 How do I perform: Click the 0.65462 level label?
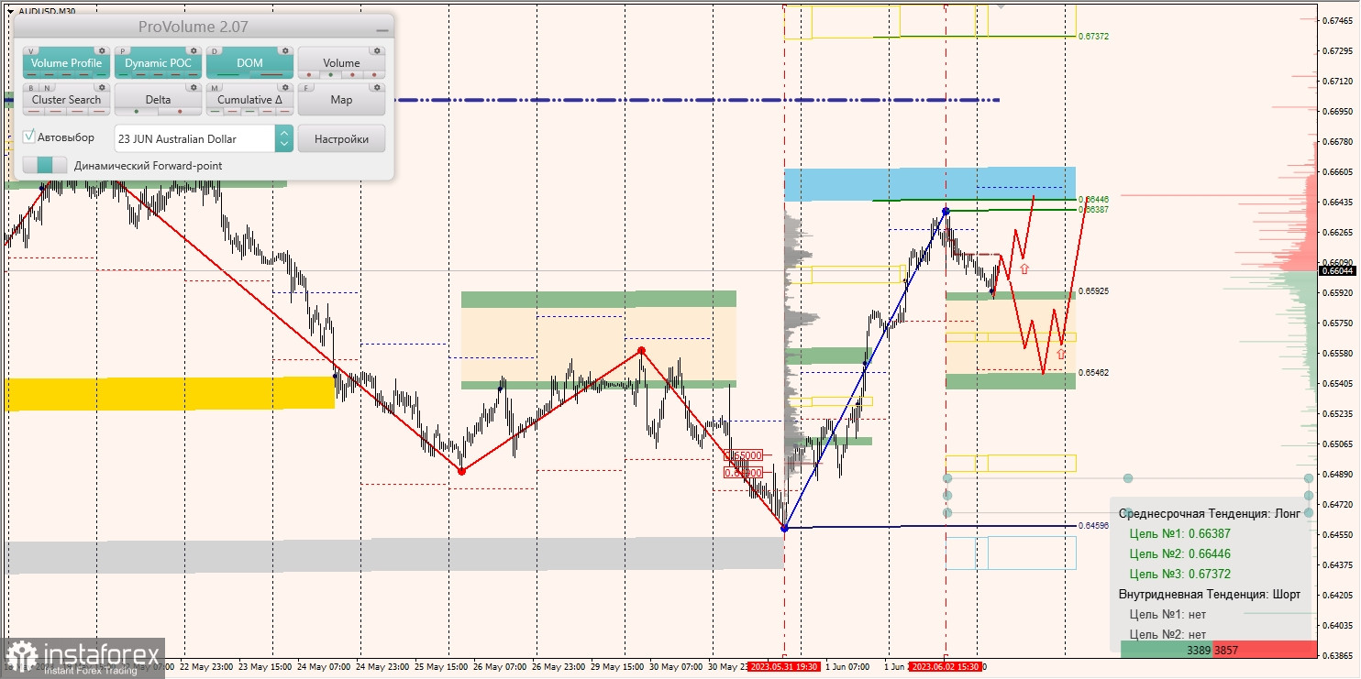point(1093,372)
